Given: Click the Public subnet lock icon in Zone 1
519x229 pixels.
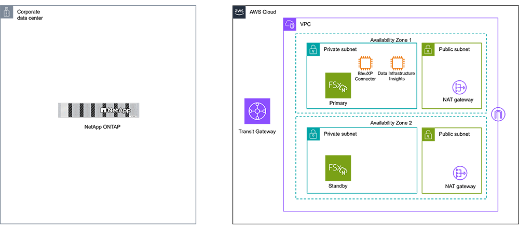Looking at the screenshot, I should pos(428,50).
